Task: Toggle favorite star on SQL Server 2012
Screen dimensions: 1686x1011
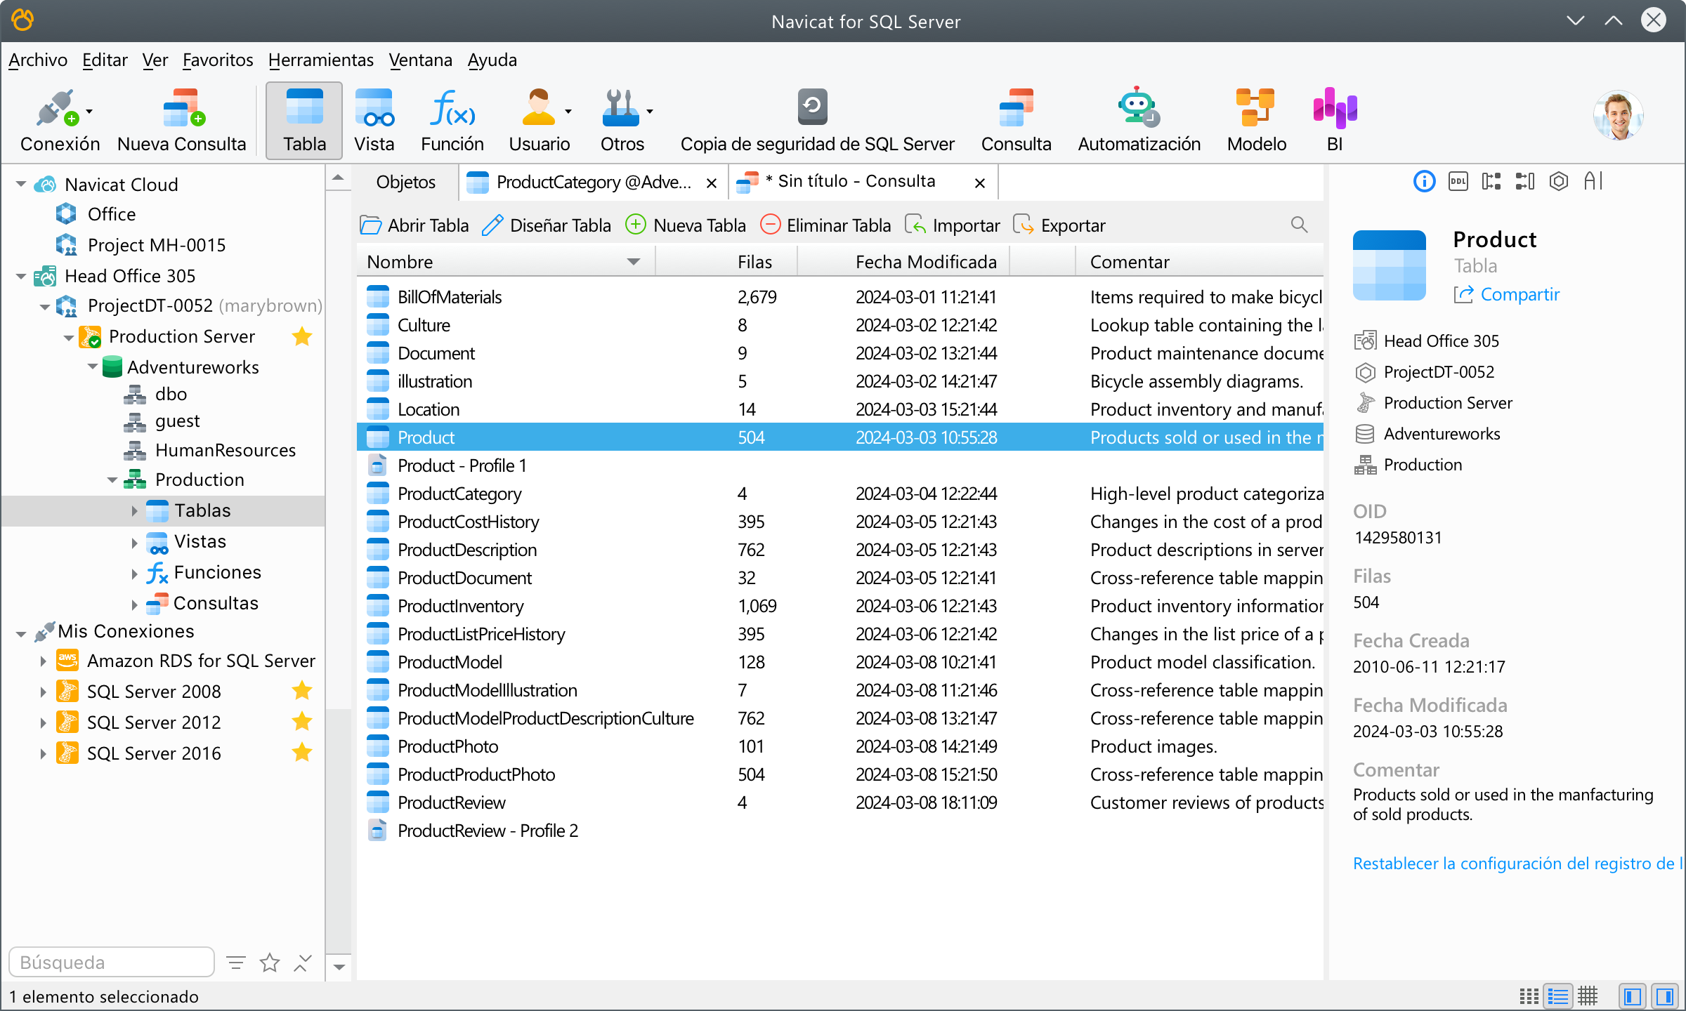Action: pos(302,721)
